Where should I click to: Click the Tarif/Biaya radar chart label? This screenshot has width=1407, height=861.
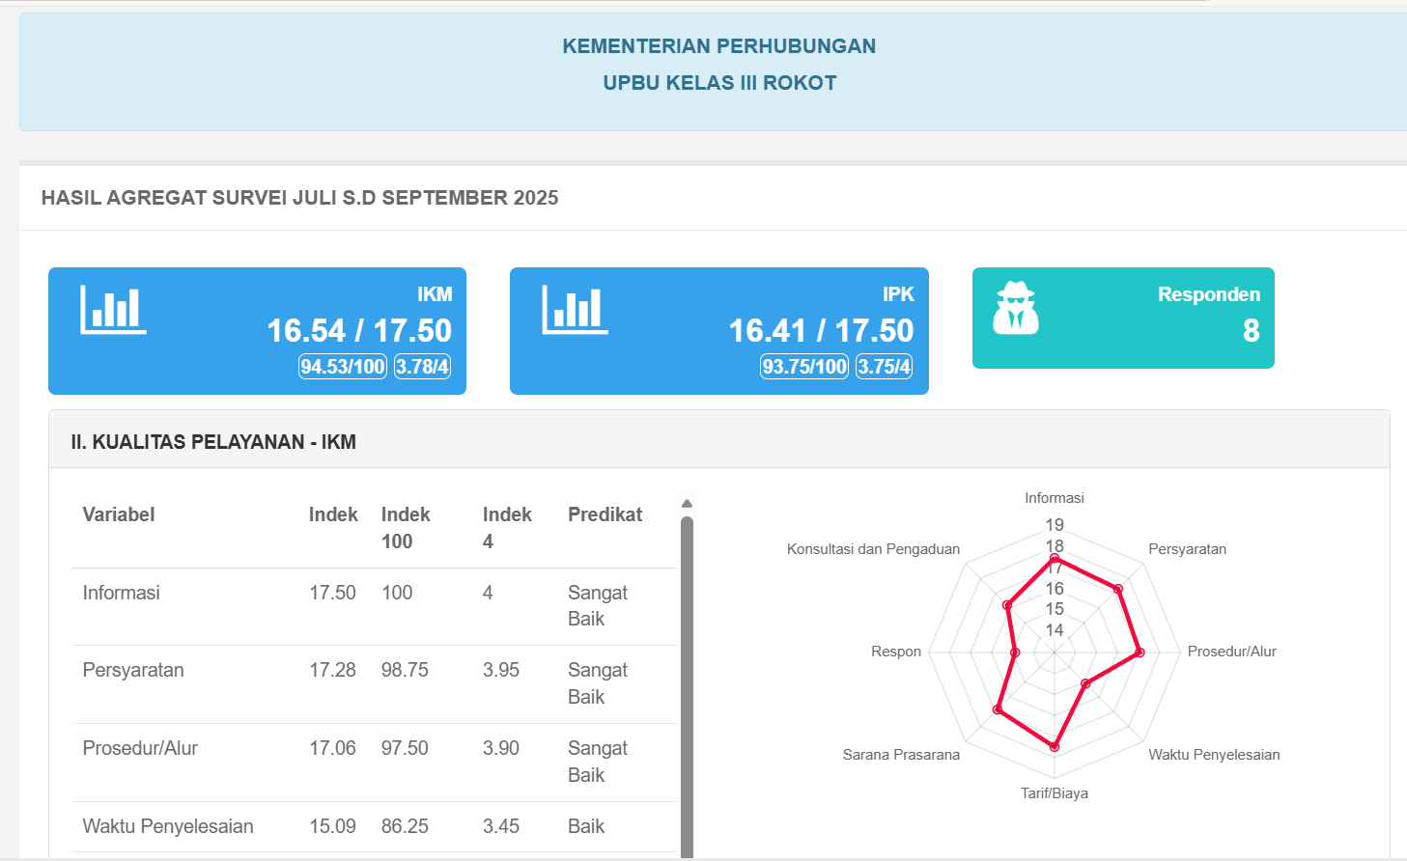1055,793
